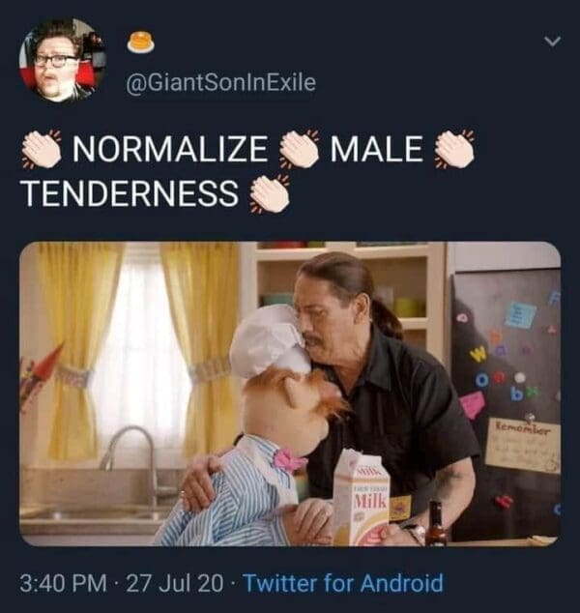580x613 pixels.
Task: Click the clapping emoji before NORMALIZE
Action: pos(42,149)
